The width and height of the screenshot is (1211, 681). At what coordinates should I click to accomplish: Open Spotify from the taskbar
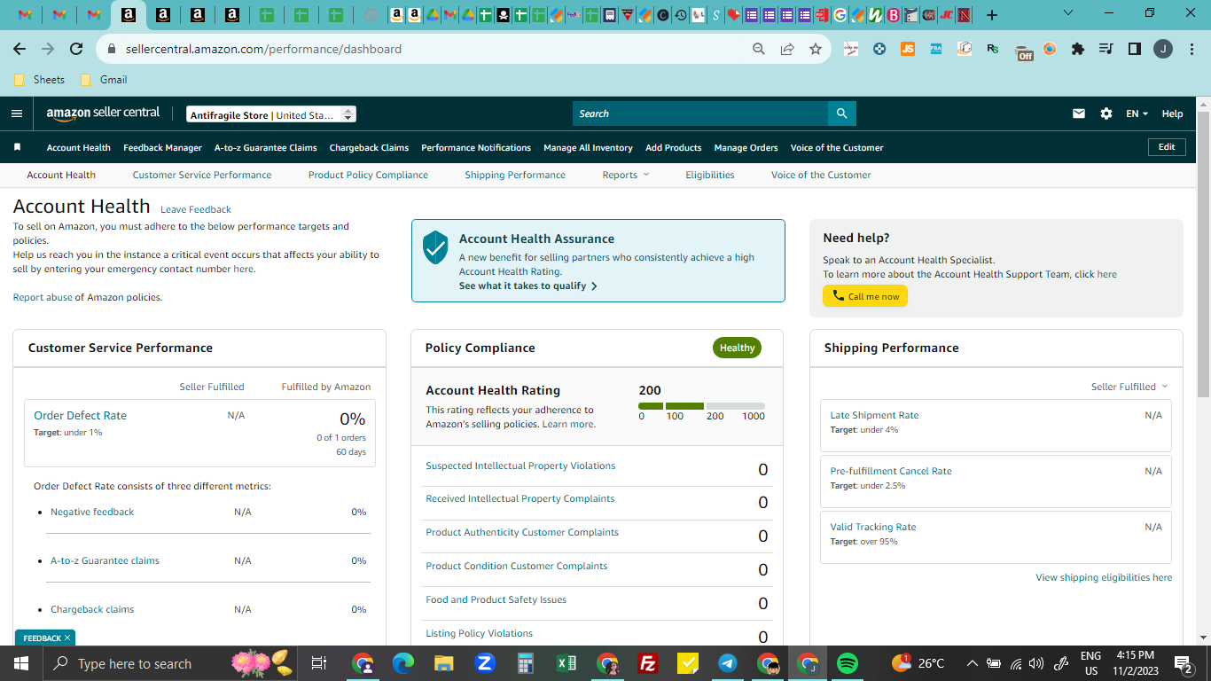[848, 663]
